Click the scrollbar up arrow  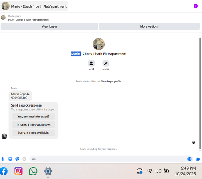tap(200, 34)
